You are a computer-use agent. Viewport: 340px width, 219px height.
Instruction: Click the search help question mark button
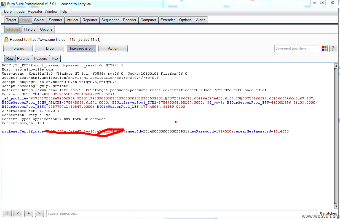[7, 213]
